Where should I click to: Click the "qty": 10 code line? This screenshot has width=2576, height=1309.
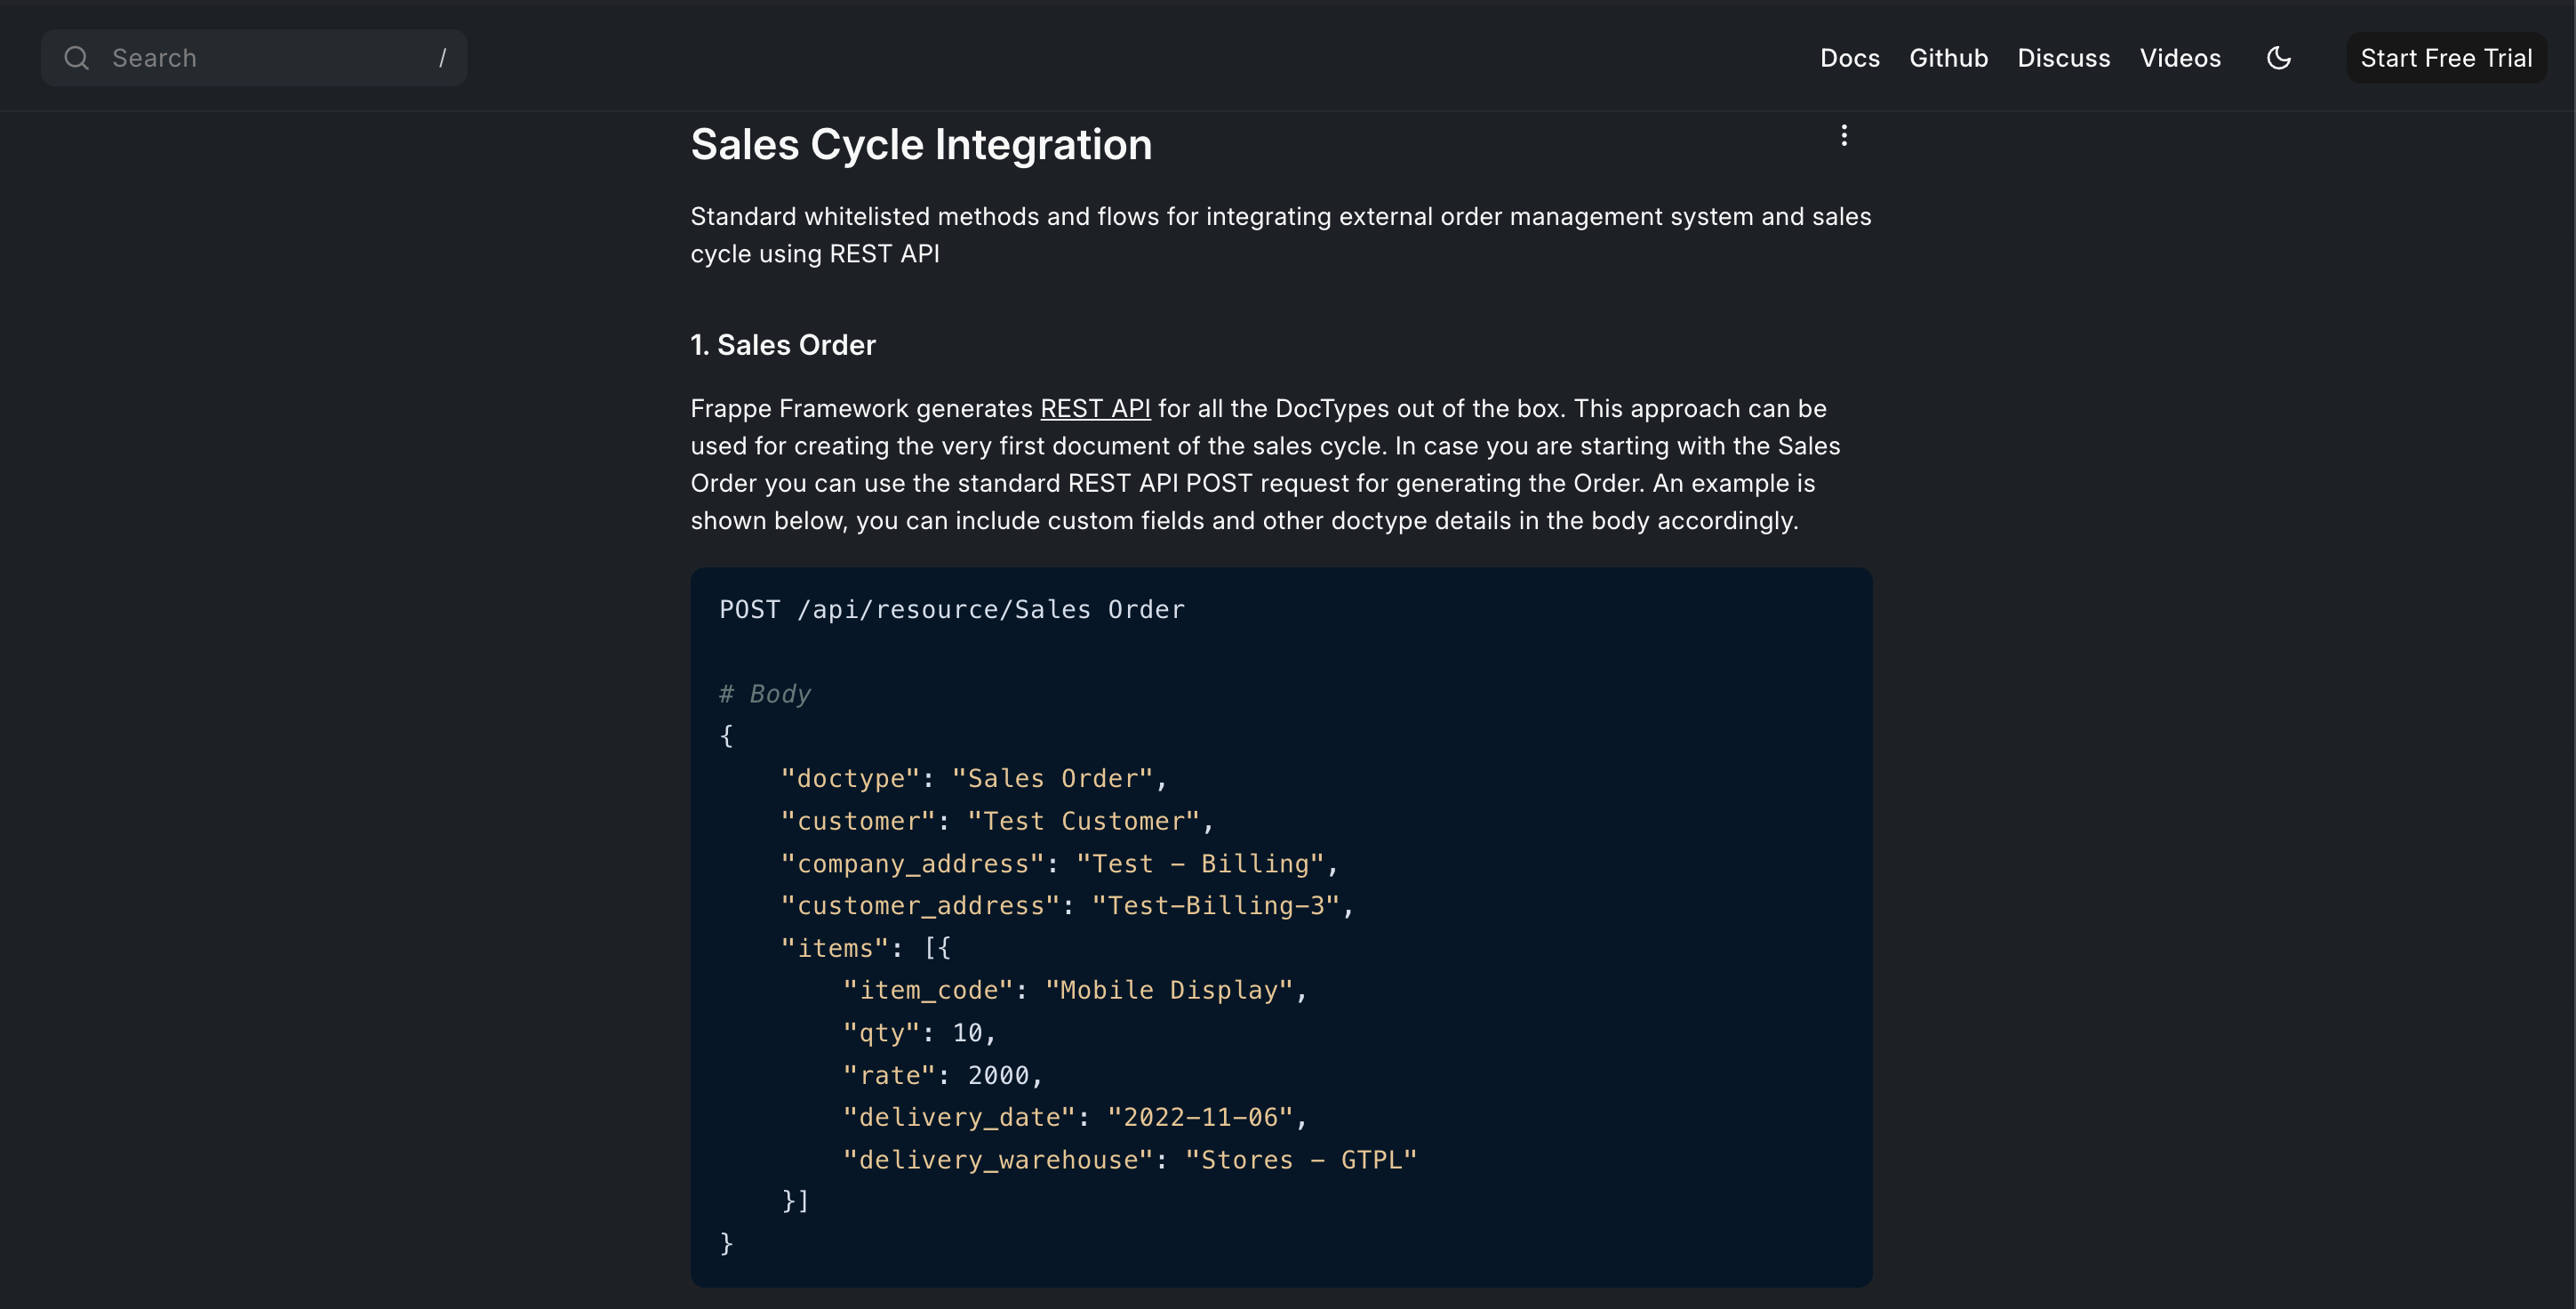coord(919,1032)
